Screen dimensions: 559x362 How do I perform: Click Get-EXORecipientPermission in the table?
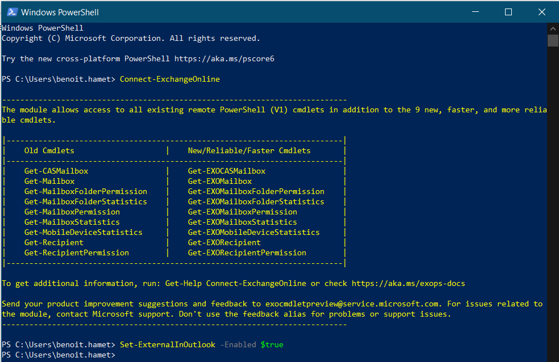(x=247, y=253)
